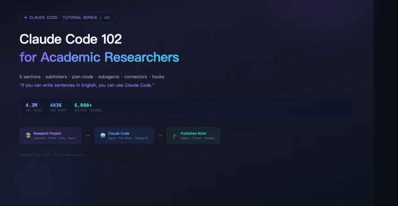
Task: Click the 443K stat value
Action: click(56, 105)
